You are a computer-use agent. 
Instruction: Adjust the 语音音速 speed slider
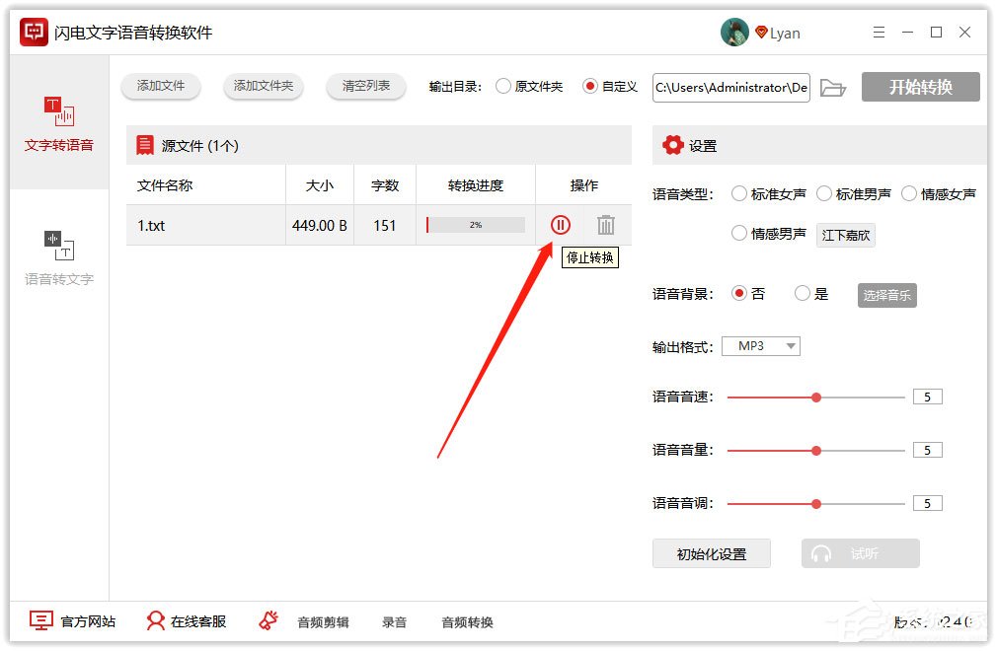(x=815, y=397)
